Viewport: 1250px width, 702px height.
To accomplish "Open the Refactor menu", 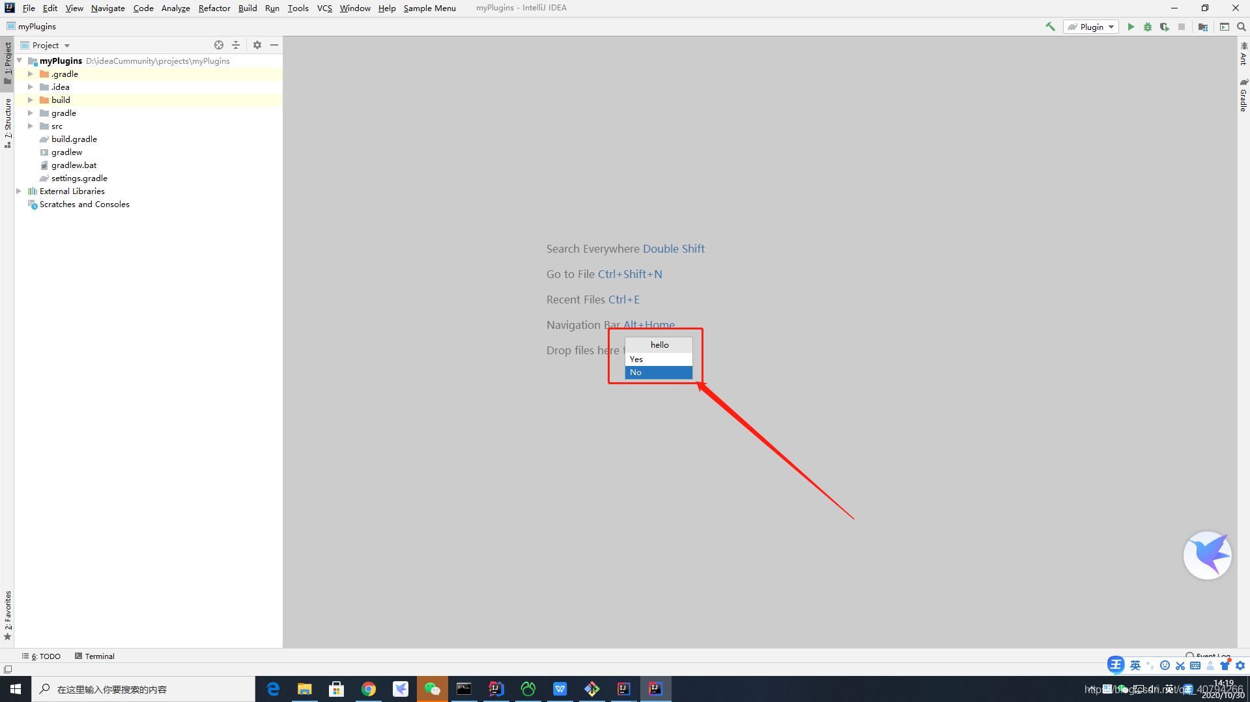I will [214, 8].
